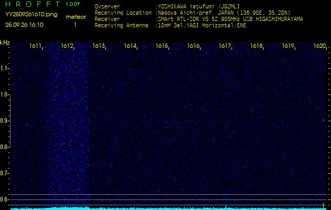Click the HROFFT title text
The image size is (331, 210).
[x=31, y=4]
